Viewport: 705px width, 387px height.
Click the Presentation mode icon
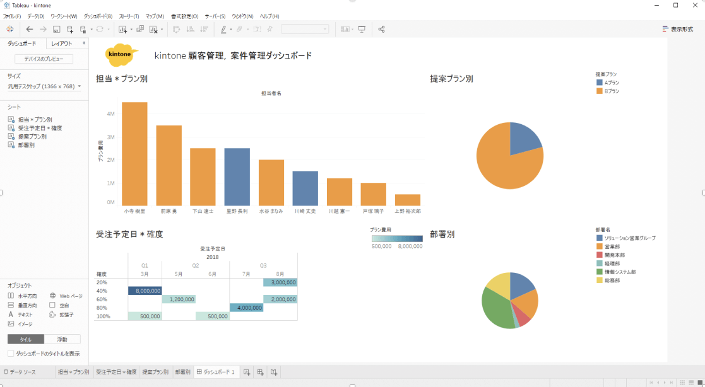(362, 29)
